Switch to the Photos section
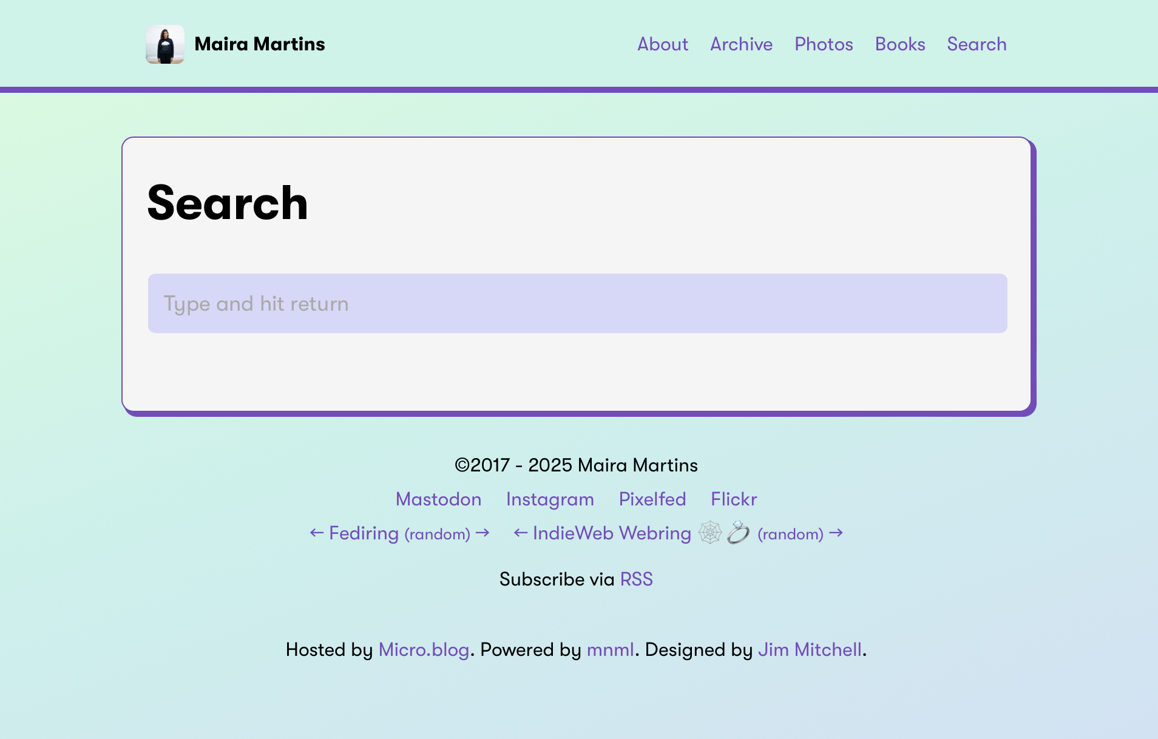Image resolution: width=1158 pixels, height=739 pixels. tap(824, 44)
